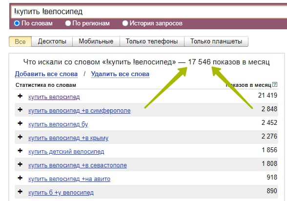The width and height of the screenshot is (287, 201).
Task: Click the value '21 419' impressions
Action: [x=267, y=95]
